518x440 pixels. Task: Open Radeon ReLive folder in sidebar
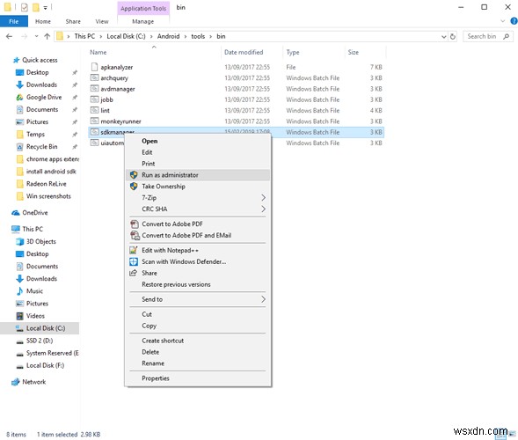tap(47, 184)
